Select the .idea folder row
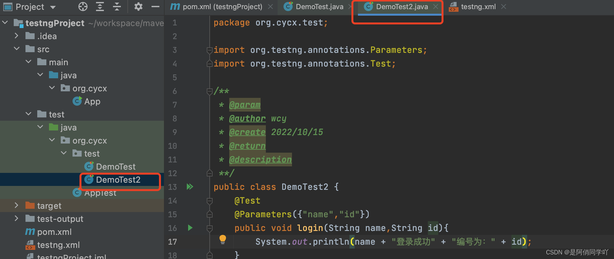Screen dimensions: 614x259 click(82, 36)
